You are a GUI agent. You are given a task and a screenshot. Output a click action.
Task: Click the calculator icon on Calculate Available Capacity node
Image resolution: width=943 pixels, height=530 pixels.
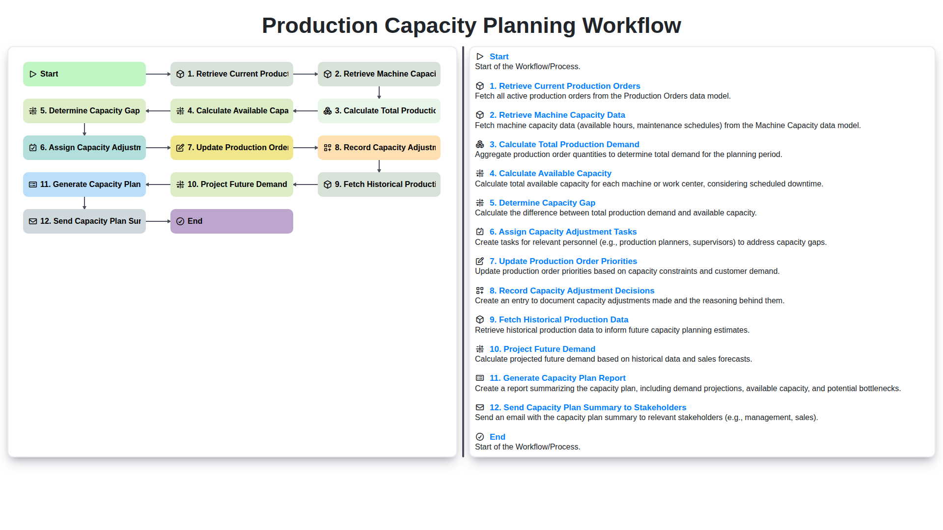(180, 111)
